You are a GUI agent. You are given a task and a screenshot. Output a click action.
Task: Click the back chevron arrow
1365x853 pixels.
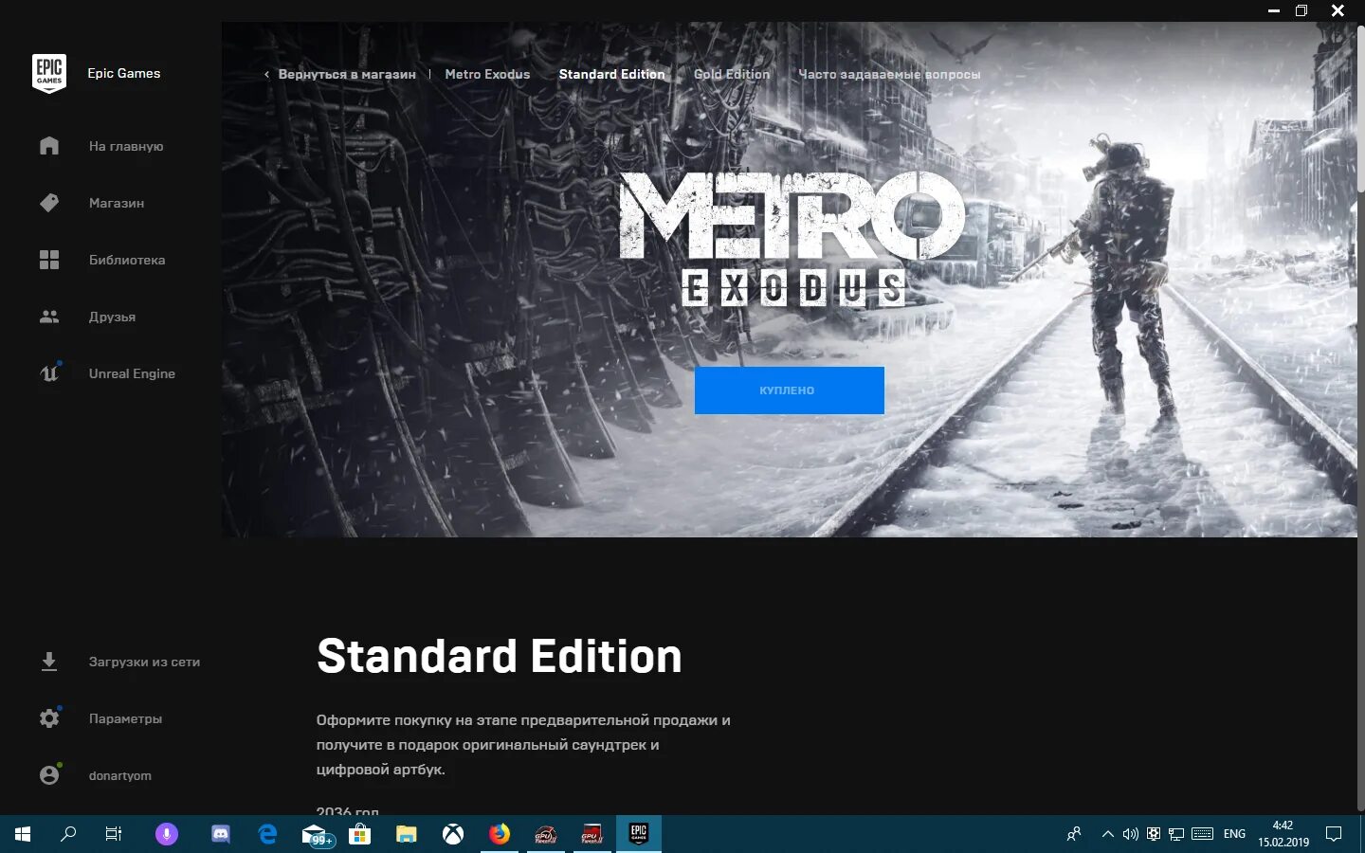tap(266, 74)
